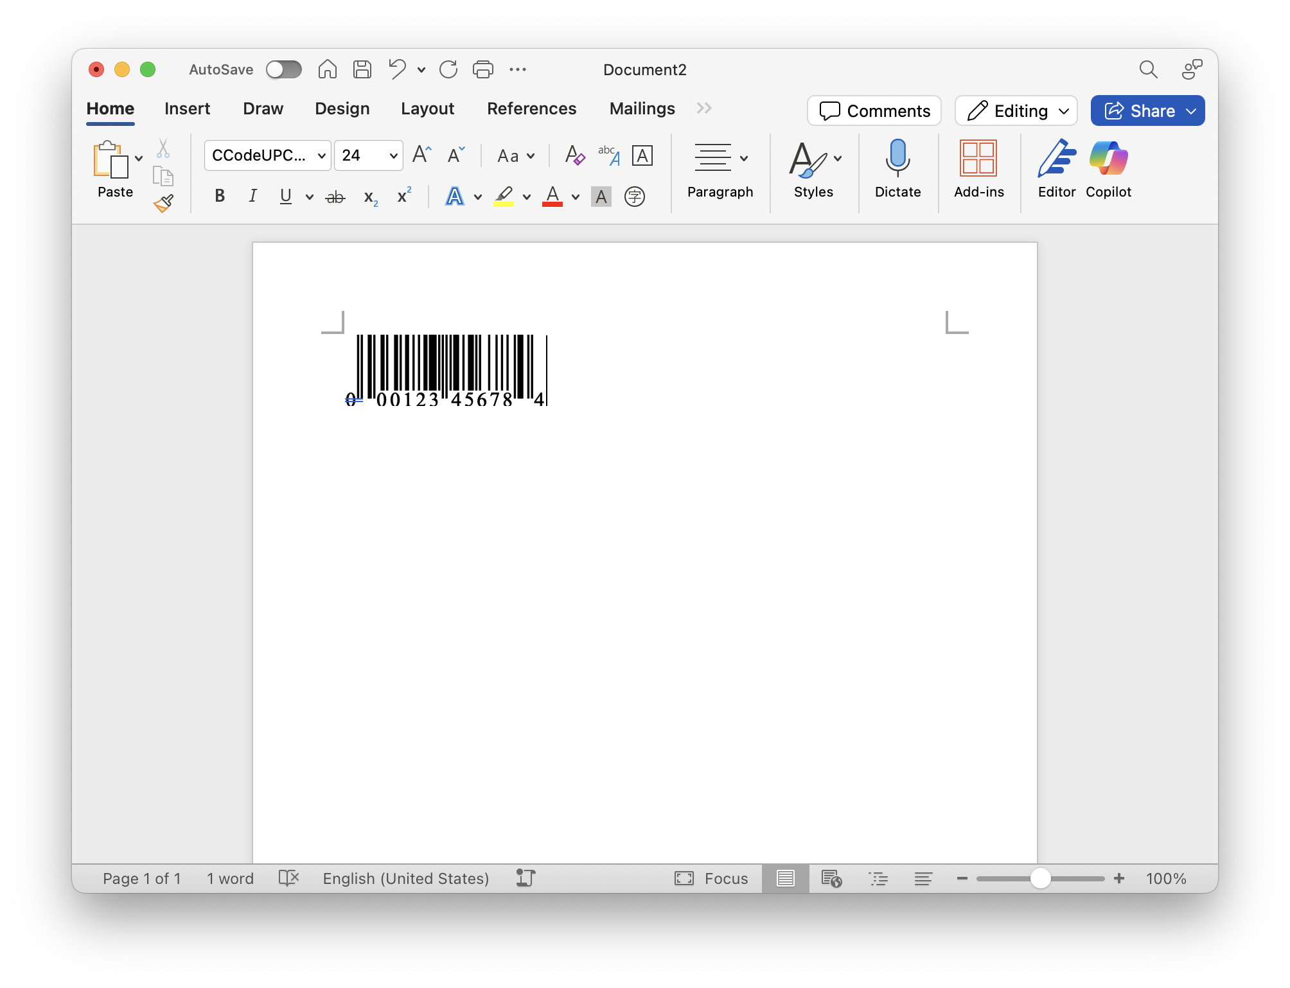Switch to the Draw tab
This screenshot has width=1290, height=988.
(x=263, y=109)
